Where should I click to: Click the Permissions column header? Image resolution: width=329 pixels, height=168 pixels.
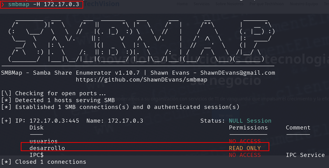pyautogui.click(x=248, y=128)
